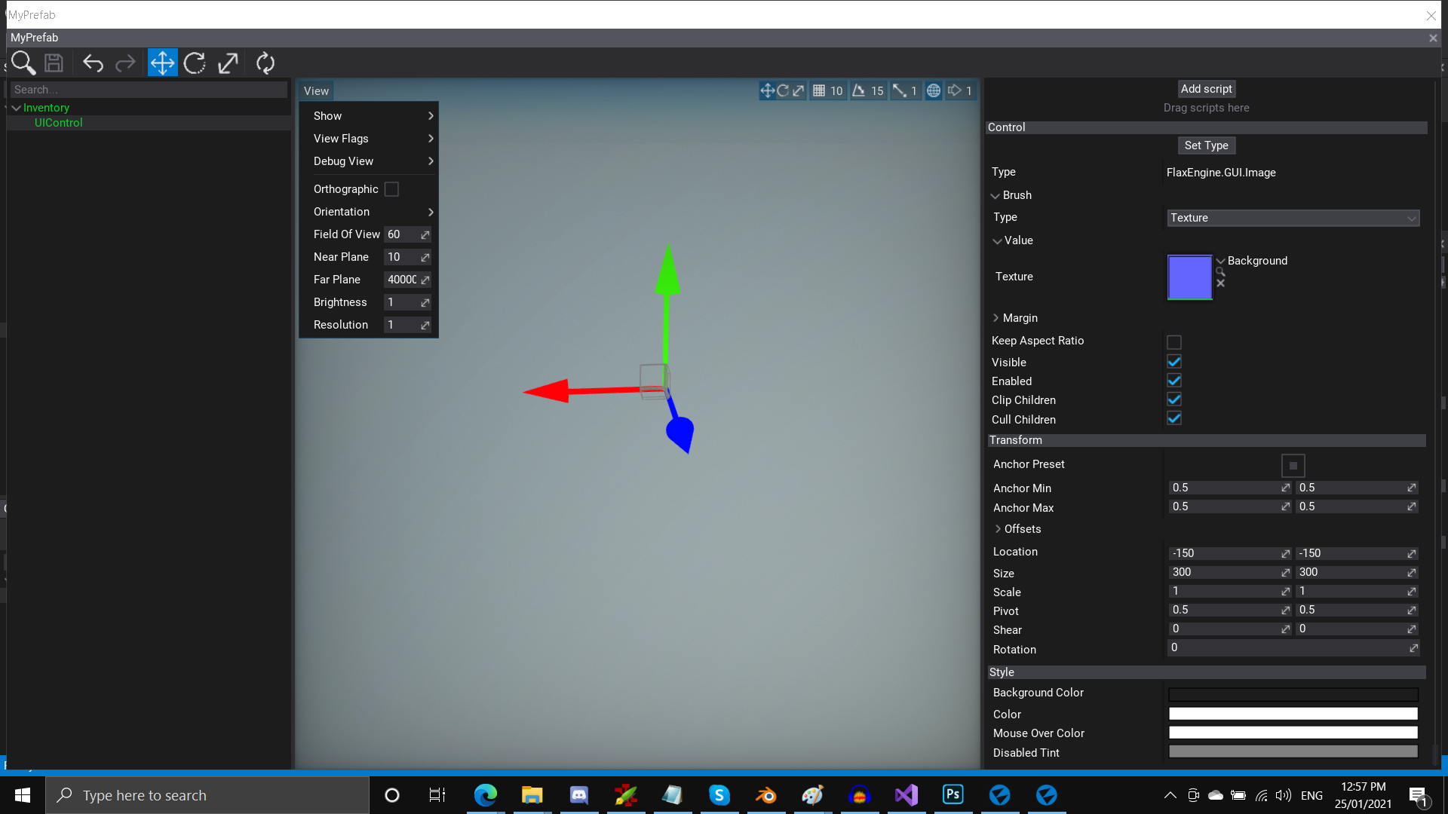1448x814 pixels.
Task: Click the search magnifier icon in the toolbar
Action: tap(23, 63)
